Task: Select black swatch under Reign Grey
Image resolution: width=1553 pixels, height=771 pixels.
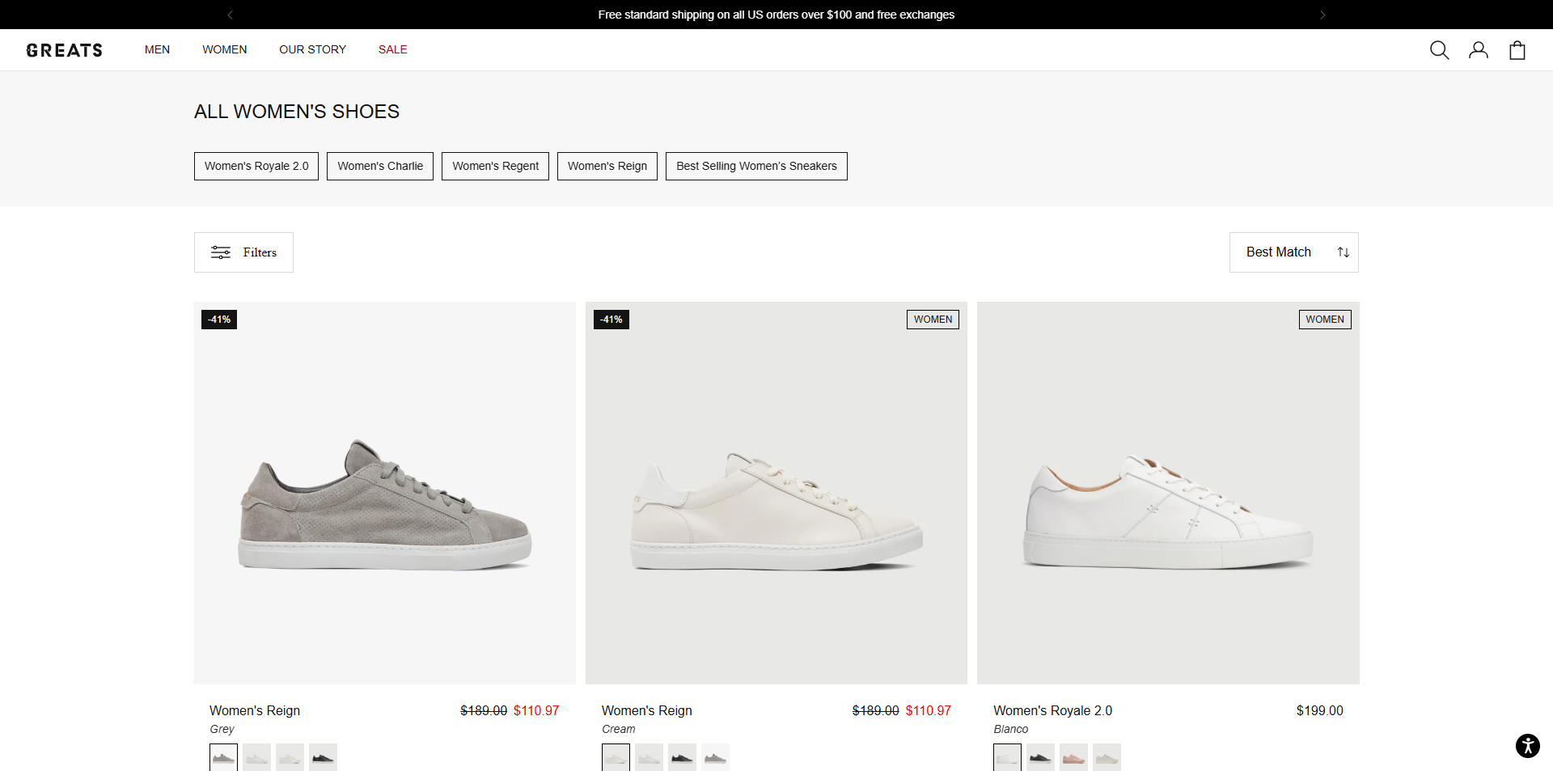Action: (x=323, y=757)
